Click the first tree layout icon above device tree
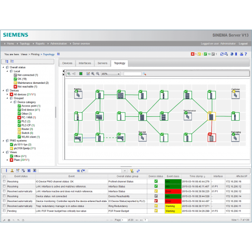252x252 pixels. [6, 61]
